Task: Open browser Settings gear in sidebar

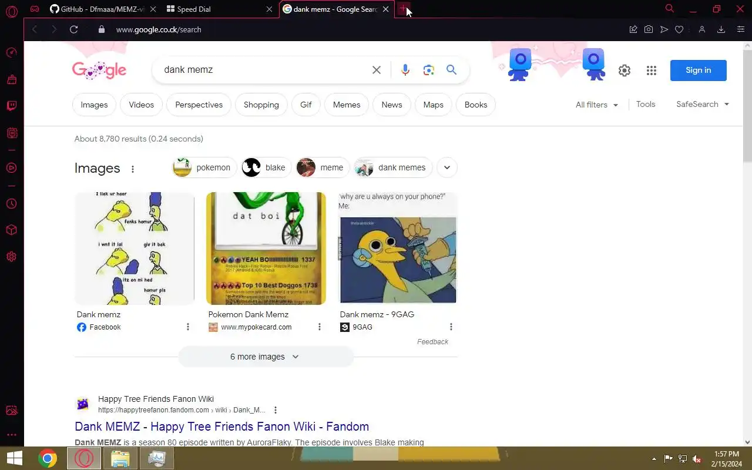Action: (11, 257)
